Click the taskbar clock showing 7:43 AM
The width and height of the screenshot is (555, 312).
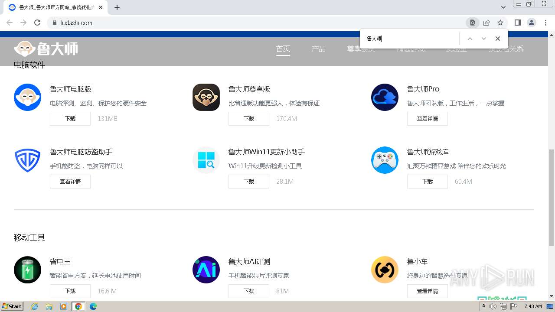[533, 306]
